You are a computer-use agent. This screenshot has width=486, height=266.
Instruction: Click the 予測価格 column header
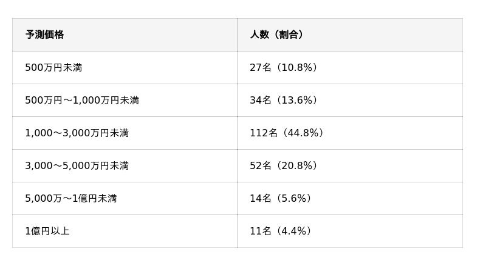click(x=44, y=35)
